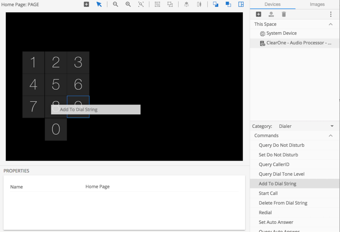The height and width of the screenshot is (232, 340).
Task: Switch to the Devices tab
Action: click(x=272, y=4)
